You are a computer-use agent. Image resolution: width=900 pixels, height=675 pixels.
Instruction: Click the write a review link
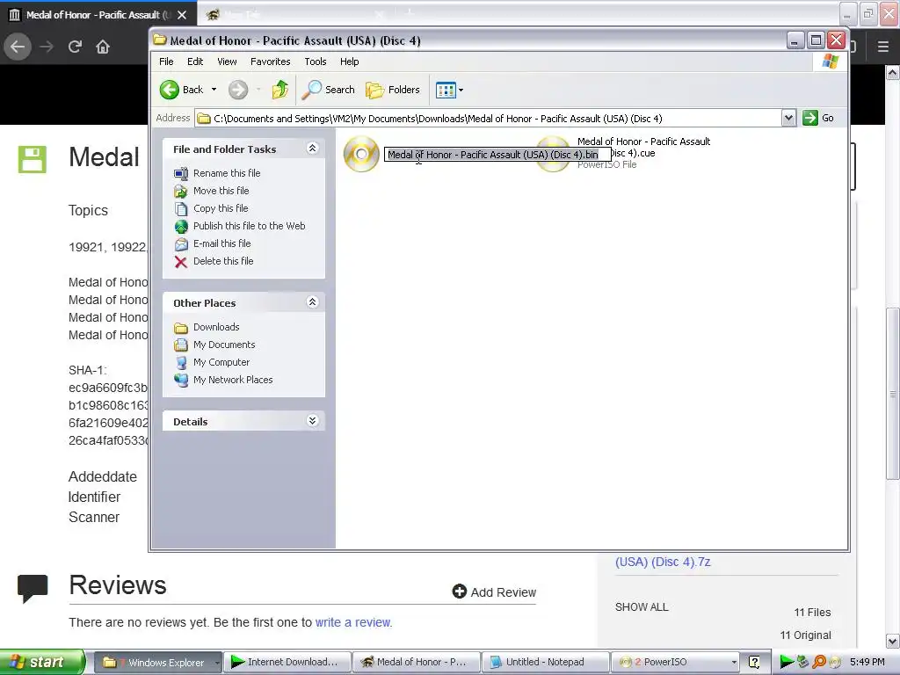pyautogui.click(x=353, y=622)
